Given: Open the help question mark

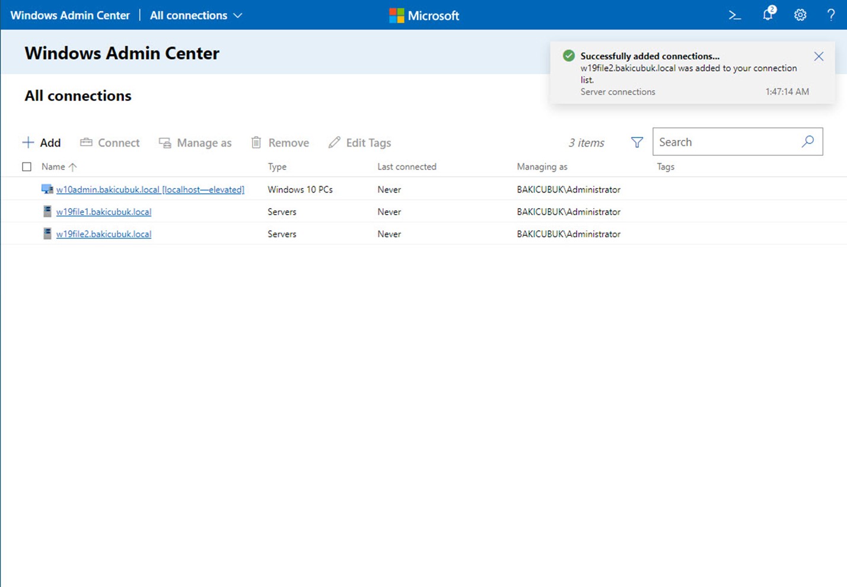Looking at the screenshot, I should (831, 15).
